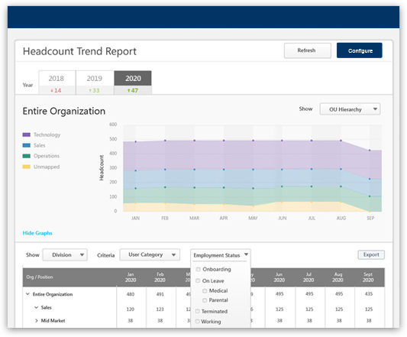Open the OU Hierarchy dropdown

350,109
